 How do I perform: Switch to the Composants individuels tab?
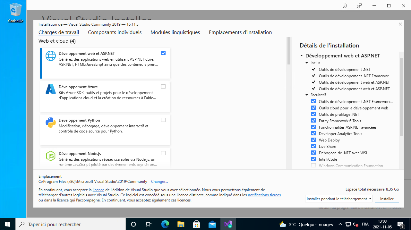coord(115,32)
